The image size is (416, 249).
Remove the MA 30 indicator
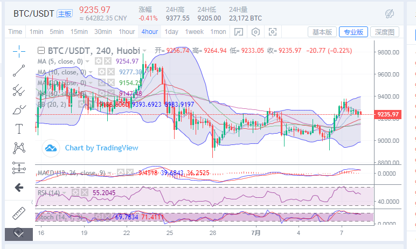point(110,82)
